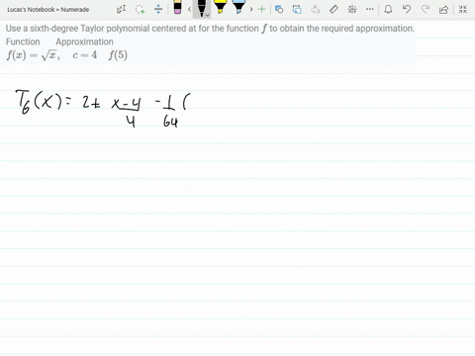Click the Lucas's Notebook » Numerade title
This screenshot has width=475, height=356.
pyautogui.click(x=48, y=10)
